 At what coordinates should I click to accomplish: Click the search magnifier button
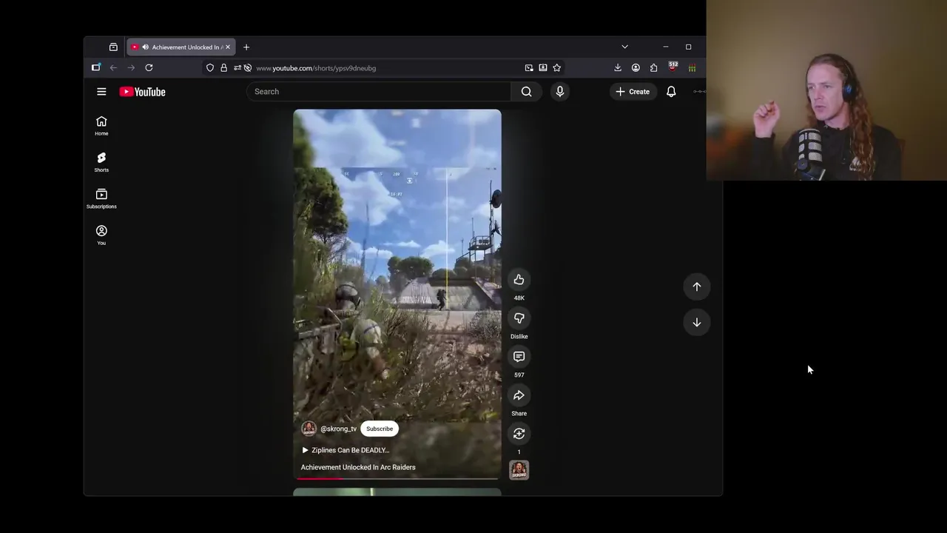pos(526,92)
